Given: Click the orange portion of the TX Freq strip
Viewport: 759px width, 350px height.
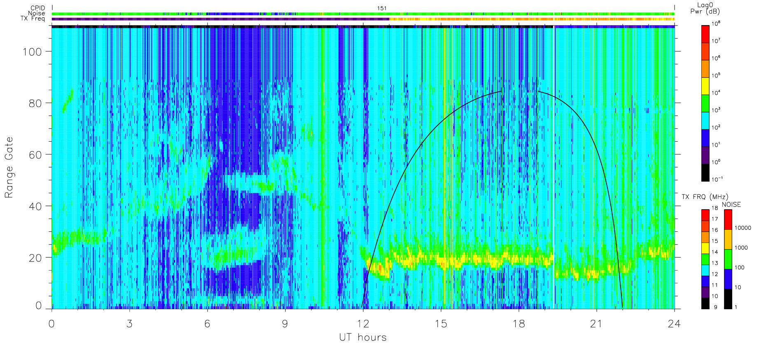Looking at the screenshot, I should pyautogui.click(x=532, y=19).
